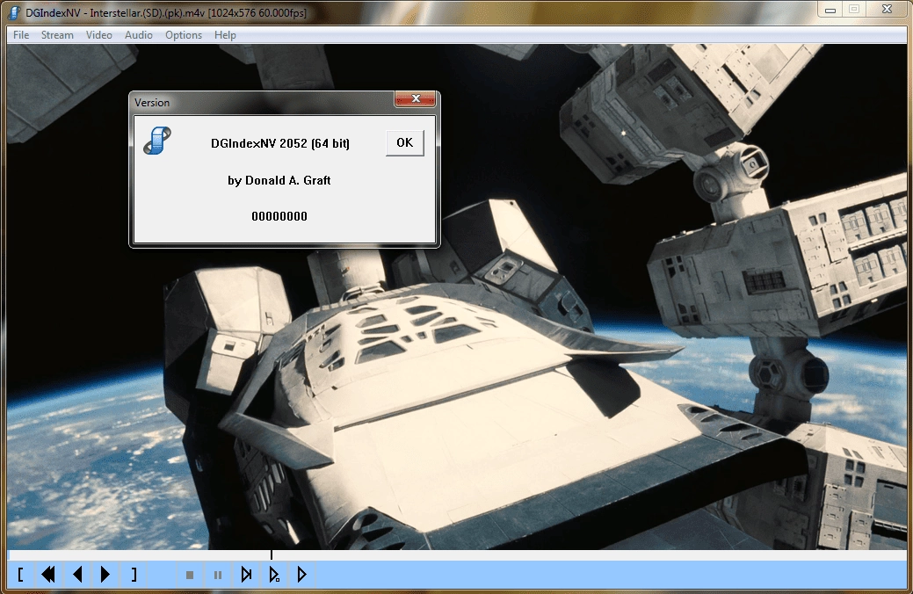Minimize the DGIndexNV window
The image size is (913, 594).
[x=830, y=10]
